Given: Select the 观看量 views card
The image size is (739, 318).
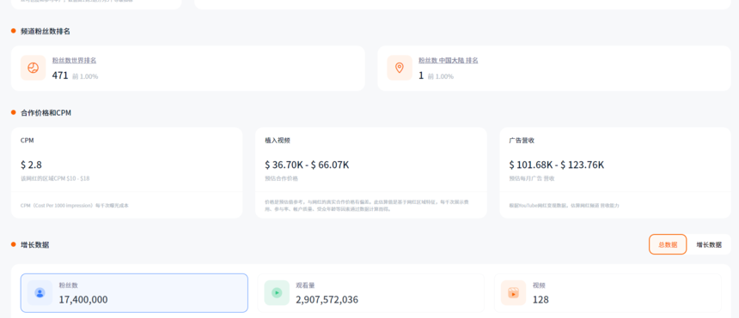Looking at the screenshot, I should coord(371,293).
